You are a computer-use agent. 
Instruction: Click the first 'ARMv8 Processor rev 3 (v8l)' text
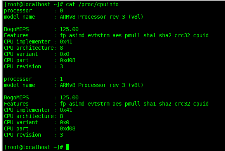click(102, 17)
